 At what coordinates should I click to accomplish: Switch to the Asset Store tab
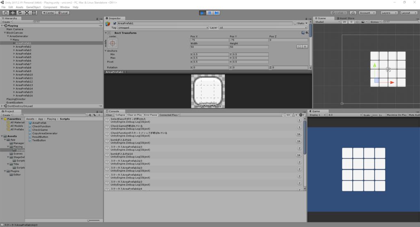(x=345, y=18)
